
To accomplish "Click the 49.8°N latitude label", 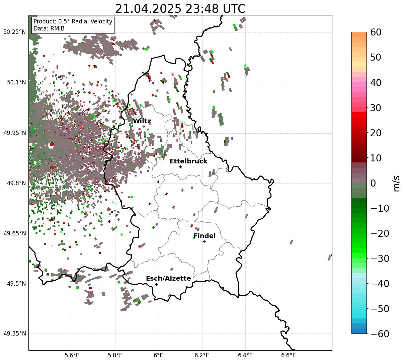I will coord(16,183).
